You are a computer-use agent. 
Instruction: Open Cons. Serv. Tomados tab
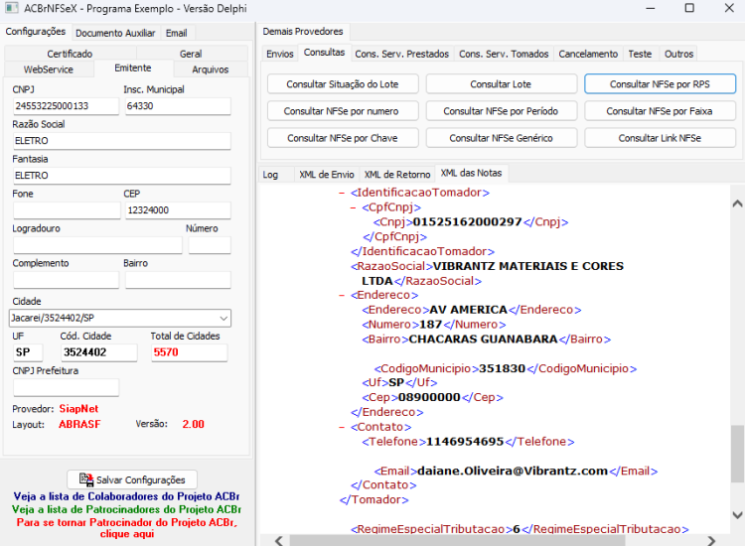coord(504,54)
